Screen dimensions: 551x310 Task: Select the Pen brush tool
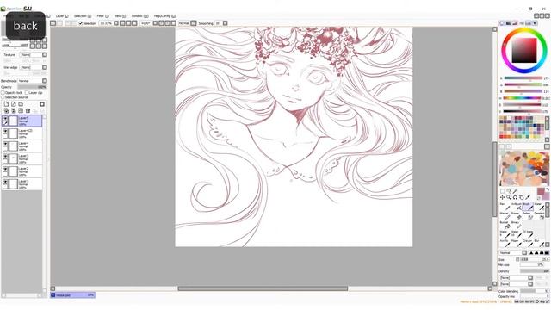pyautogui.click(x=505, y=207)
